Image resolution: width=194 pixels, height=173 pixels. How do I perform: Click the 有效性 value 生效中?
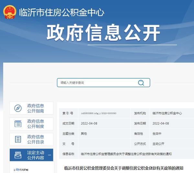[x=157, y=134]
